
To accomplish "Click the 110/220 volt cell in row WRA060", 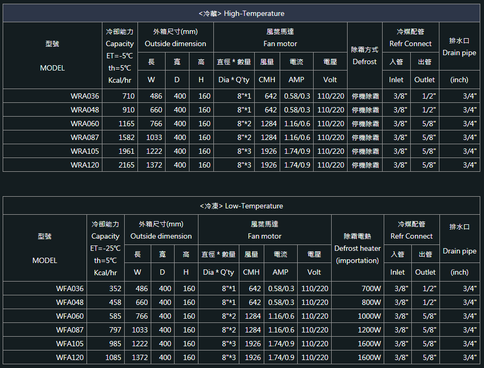I will (331, 124).
